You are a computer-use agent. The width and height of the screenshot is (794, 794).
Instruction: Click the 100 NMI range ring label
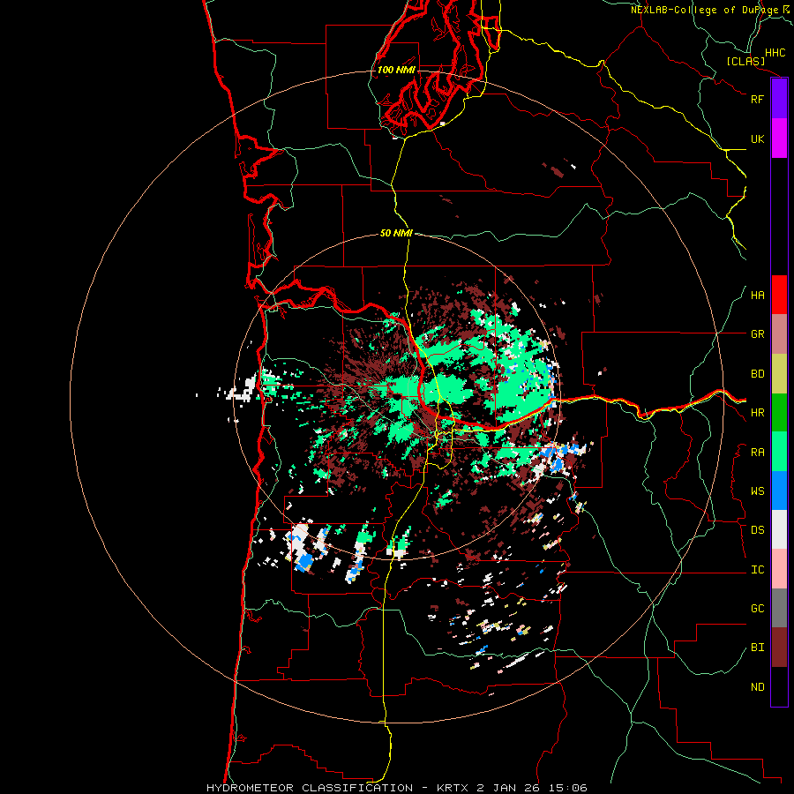[396, 70]
